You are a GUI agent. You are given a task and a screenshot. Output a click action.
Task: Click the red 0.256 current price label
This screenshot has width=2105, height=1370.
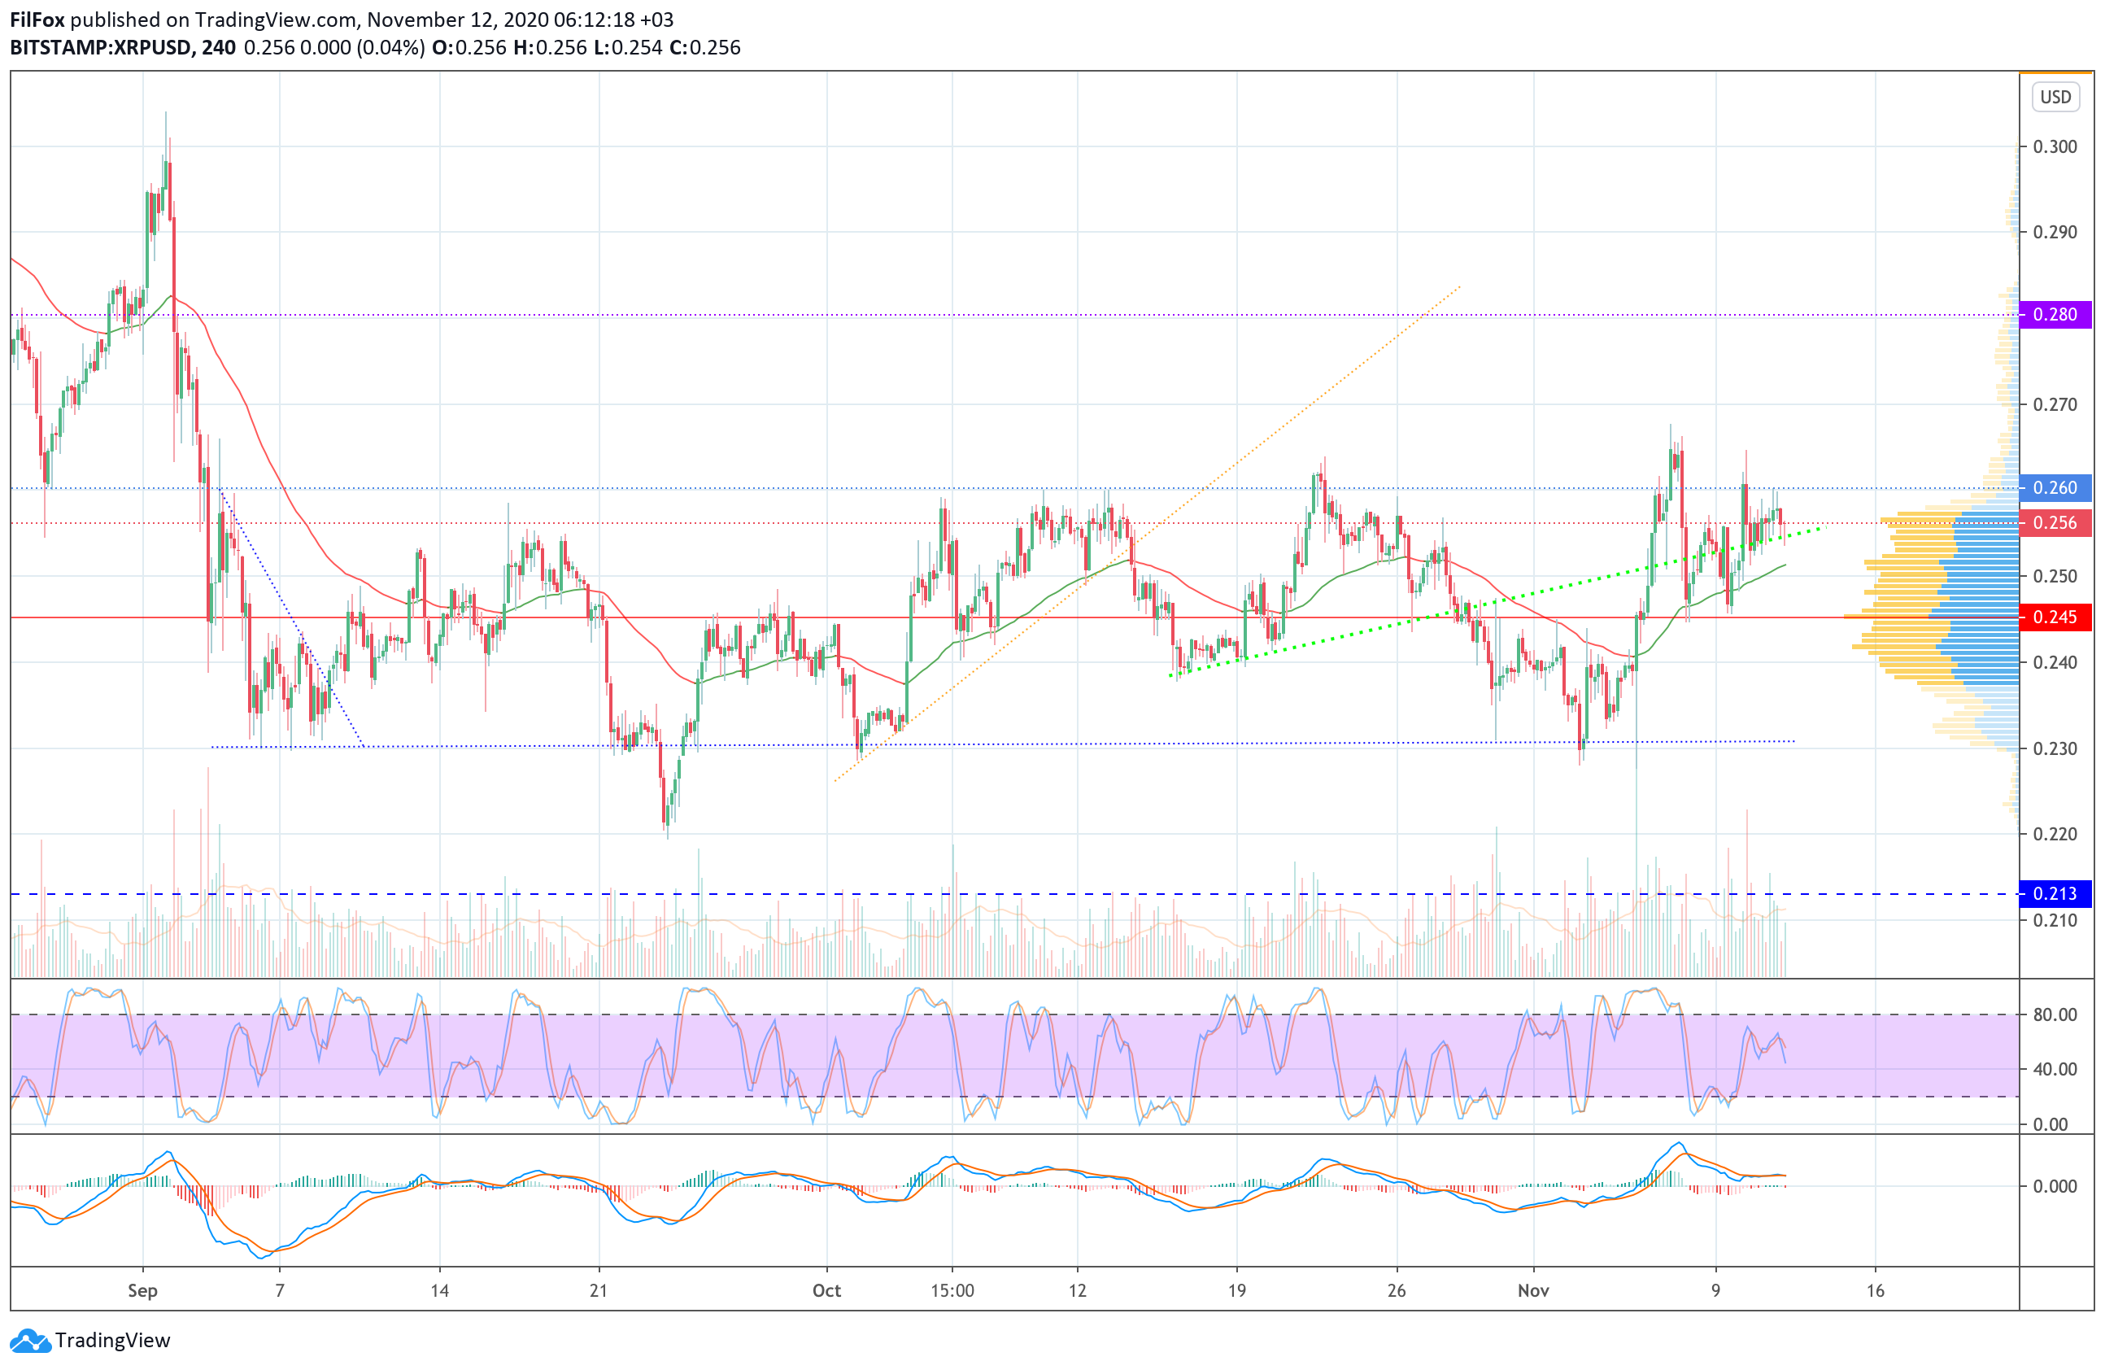2055,523
